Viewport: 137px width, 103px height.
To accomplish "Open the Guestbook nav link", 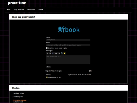I will (31, 10).
